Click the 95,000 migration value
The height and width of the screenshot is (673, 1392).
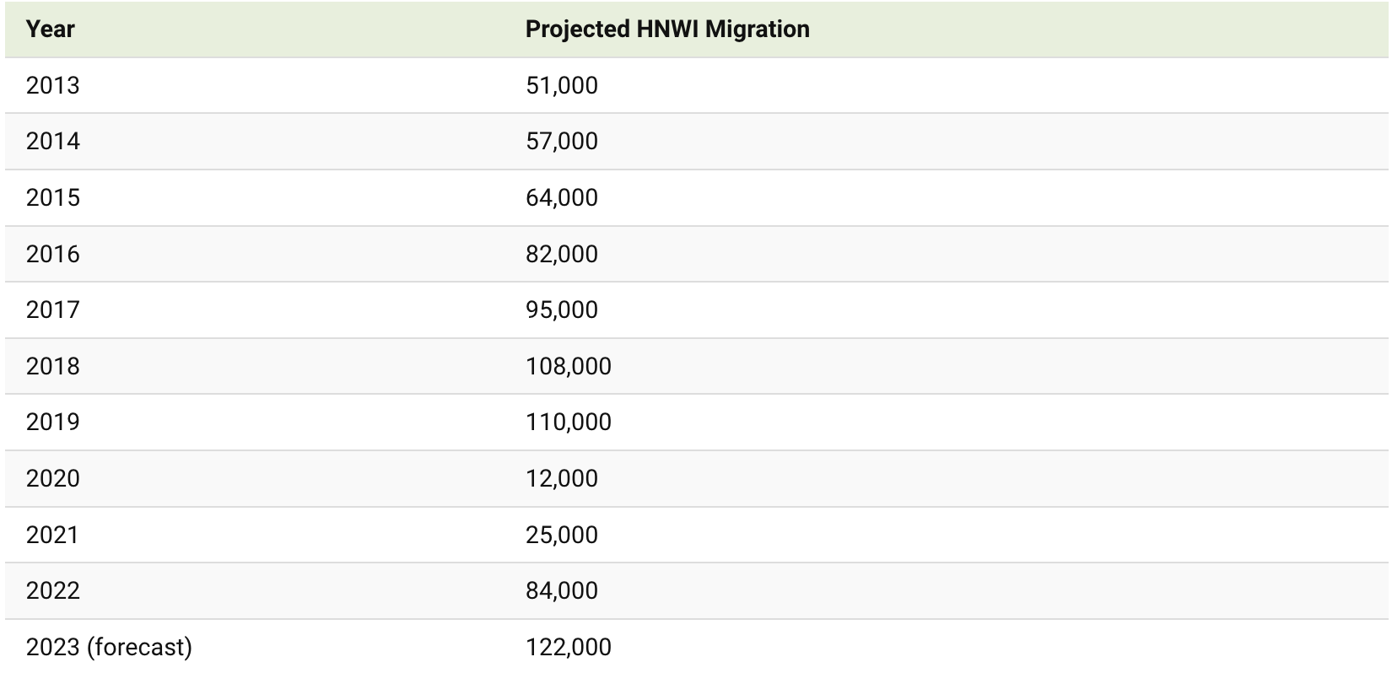562,310
